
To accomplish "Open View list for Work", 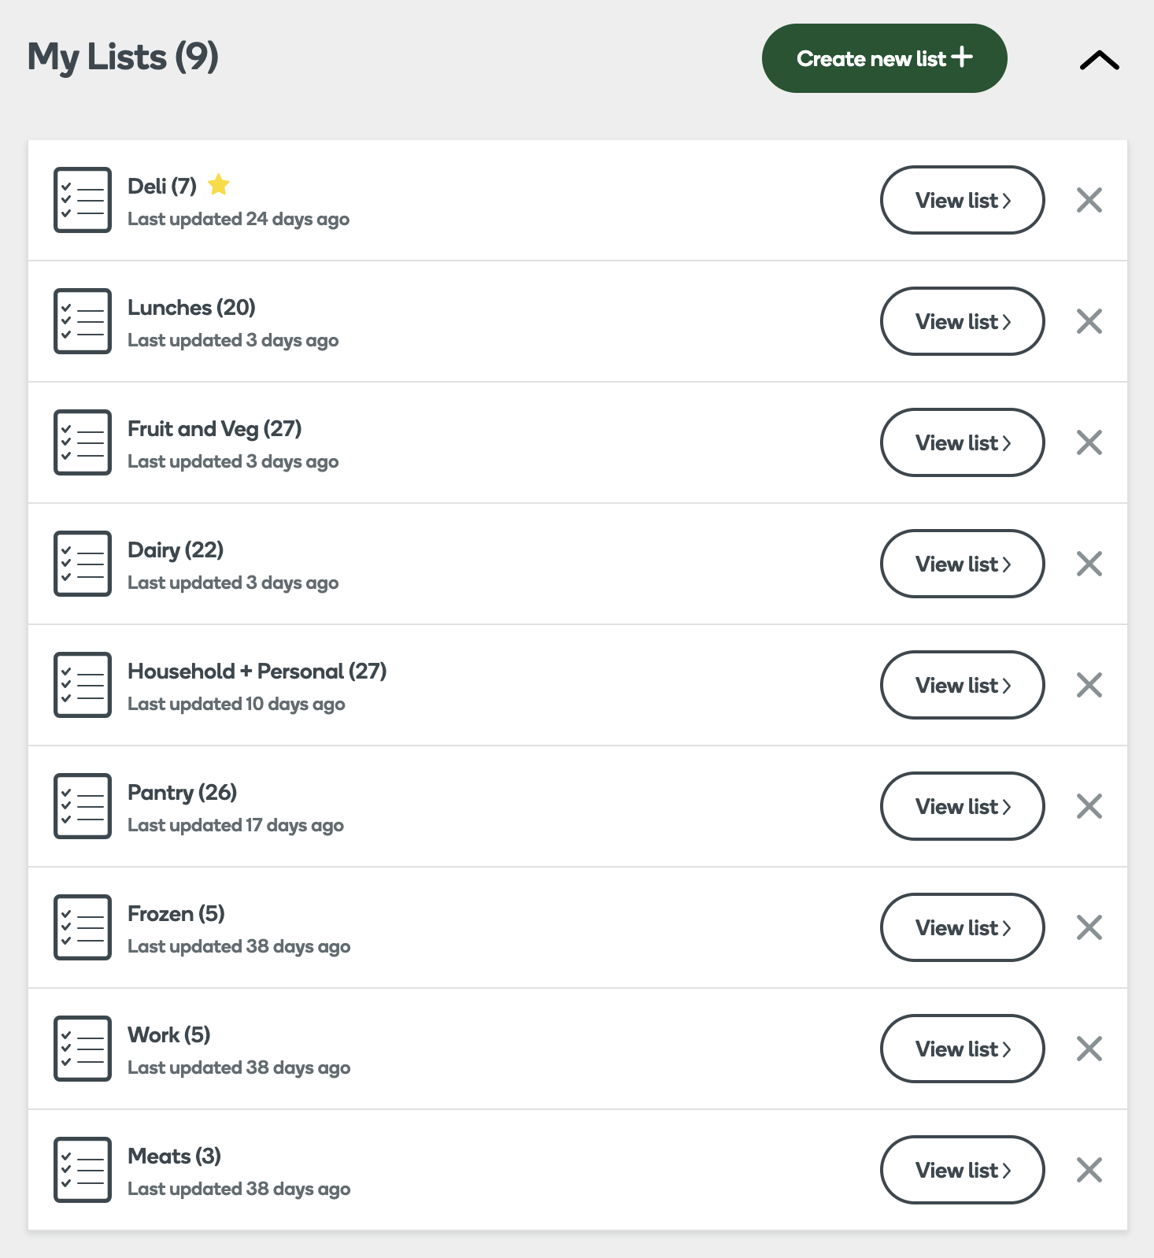I will point(962,1049).
